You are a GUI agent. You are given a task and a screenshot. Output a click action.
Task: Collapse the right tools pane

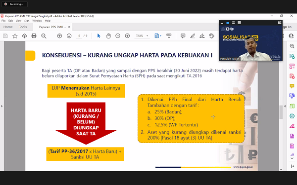(x=285, y=106)
